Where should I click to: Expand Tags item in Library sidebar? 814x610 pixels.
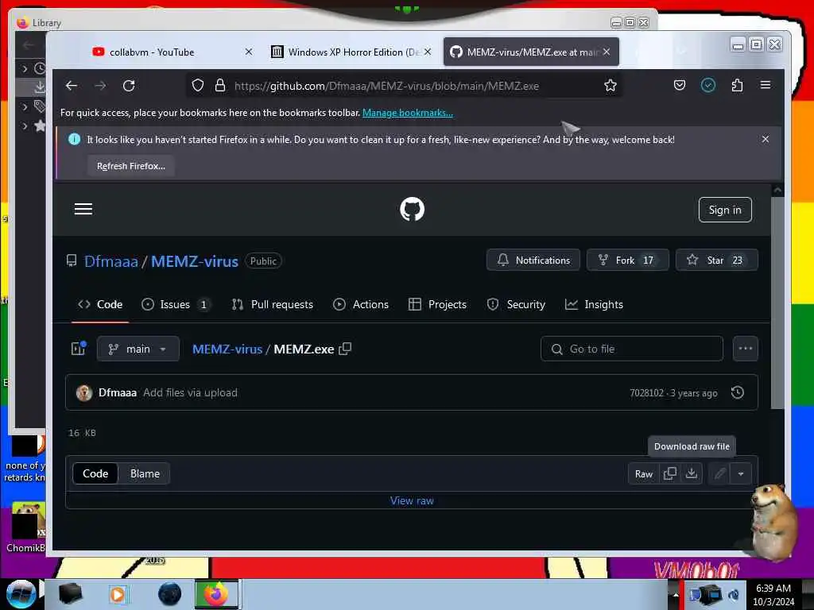pyautogui.click(x=25, y=107)
